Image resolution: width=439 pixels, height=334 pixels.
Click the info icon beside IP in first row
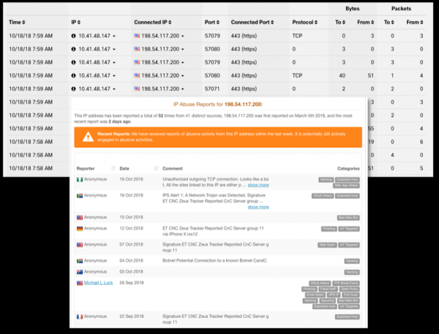click(74, 35)
